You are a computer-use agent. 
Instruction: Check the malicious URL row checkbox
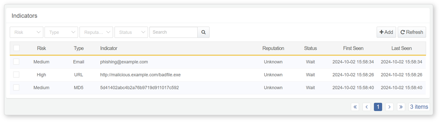pyautogui.click(x=16, y=75)
